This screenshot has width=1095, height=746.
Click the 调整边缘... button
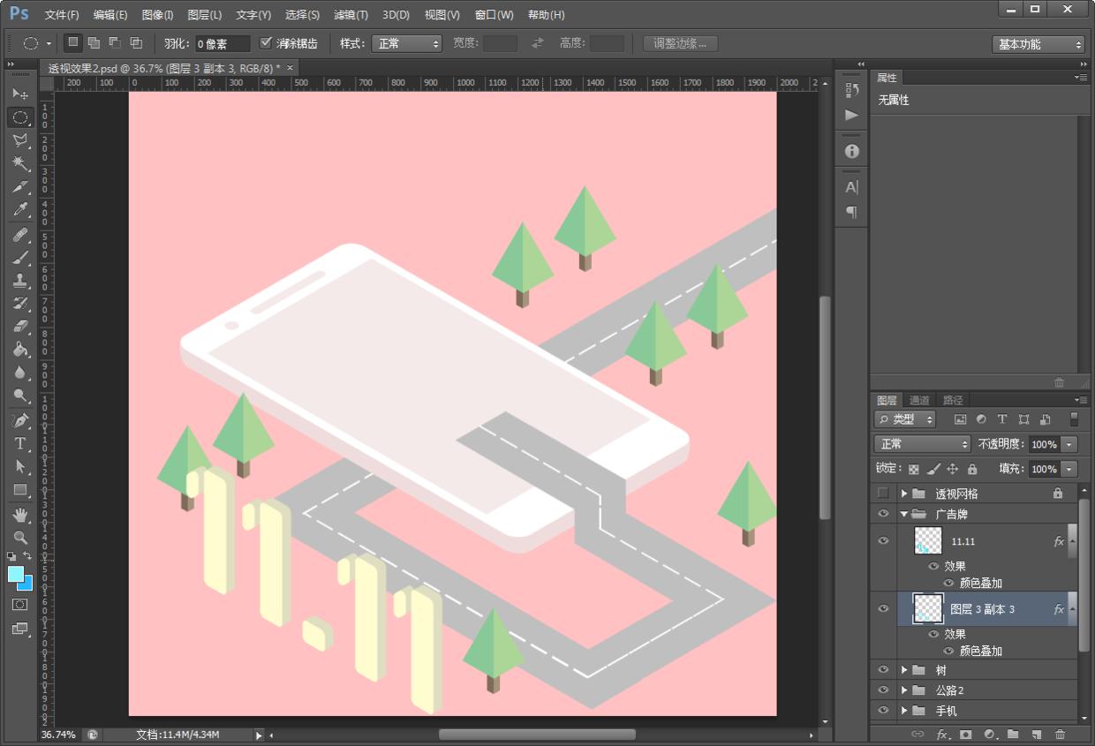[x=680, y=43]
